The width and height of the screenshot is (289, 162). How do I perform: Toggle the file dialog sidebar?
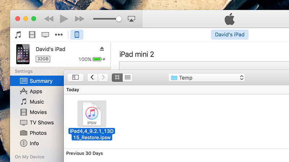click(76, 77)
